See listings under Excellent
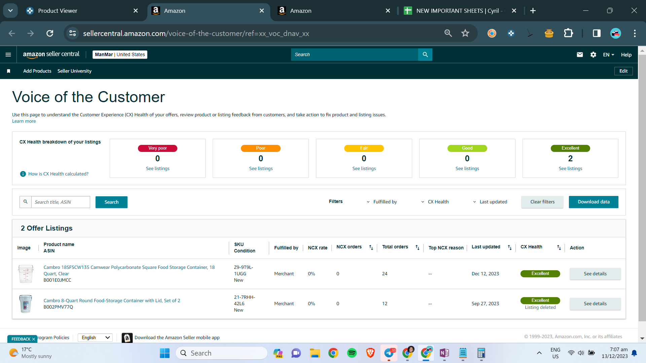 pyautogui.click(x=570, y=168)
